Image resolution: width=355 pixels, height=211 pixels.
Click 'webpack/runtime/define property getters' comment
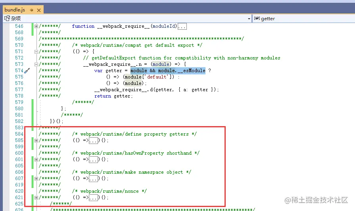point(134,134)
